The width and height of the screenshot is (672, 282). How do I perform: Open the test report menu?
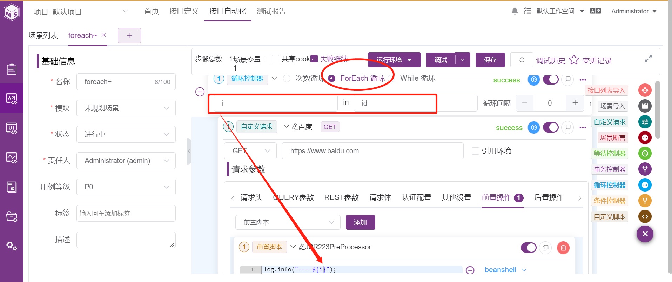[x=271, y=11]
